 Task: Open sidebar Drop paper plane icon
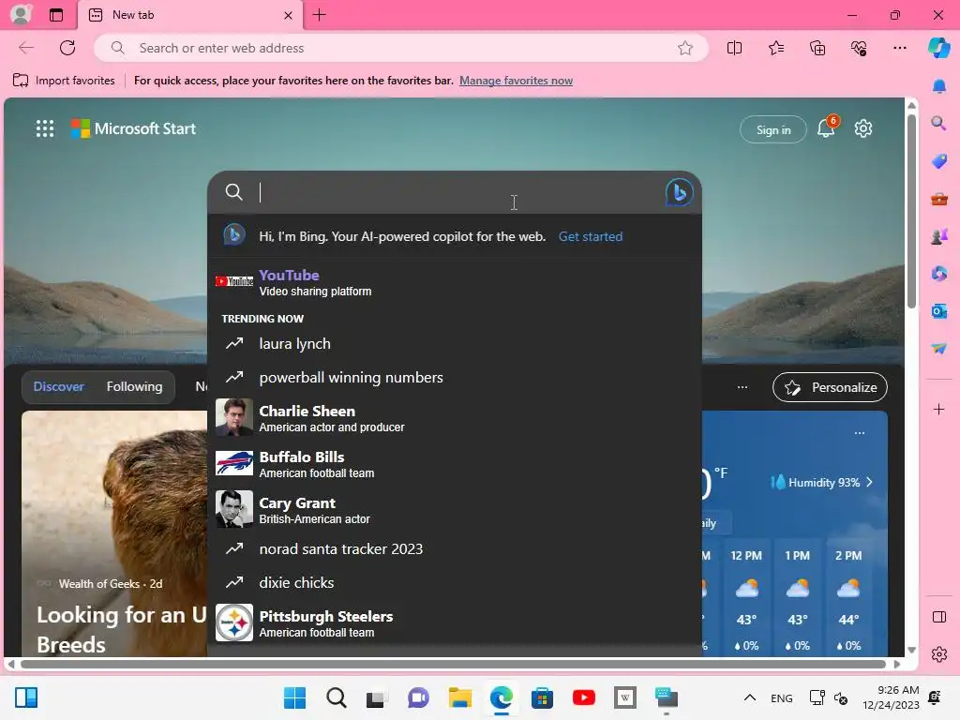tap(939, 349)
